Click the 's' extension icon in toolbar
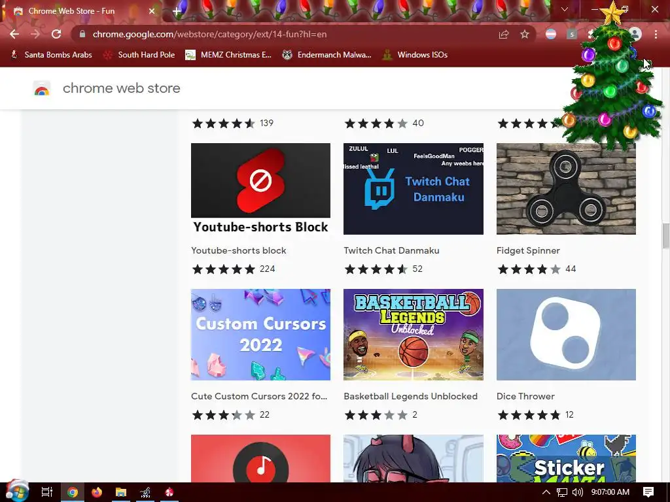Screen dimensions: 670x502 click(x=572, y=34)
